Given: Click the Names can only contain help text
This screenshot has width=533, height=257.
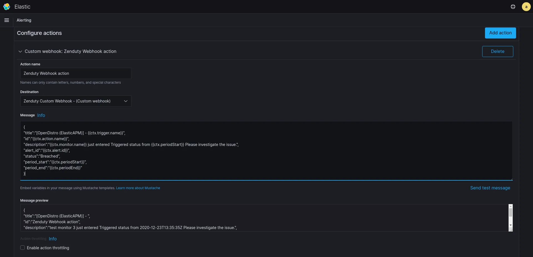Looking at the screenshot, I should (x=71, y=83).
